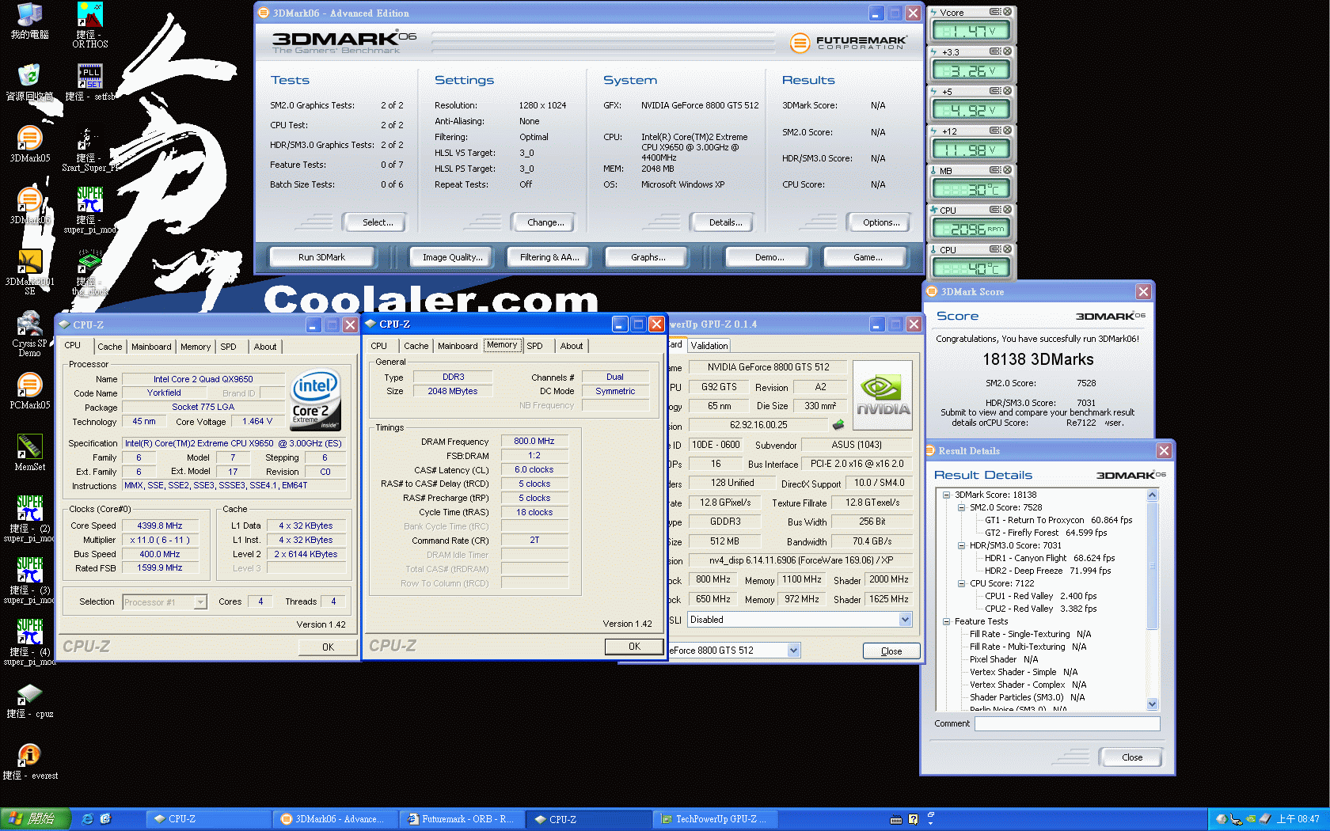Open settings on the Vcore sensor widget
The image size is (1330, 831).
(x=996, y=12)
